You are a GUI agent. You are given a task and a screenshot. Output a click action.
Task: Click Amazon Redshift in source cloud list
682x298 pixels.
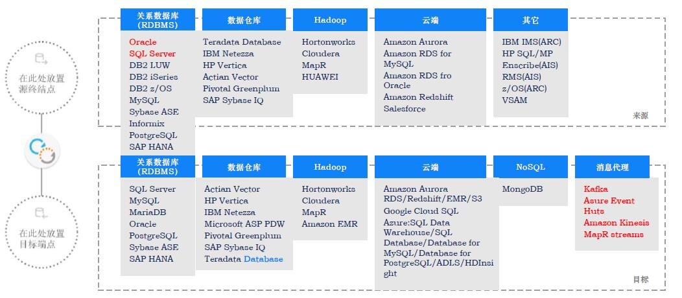click(x=418, y=97)
